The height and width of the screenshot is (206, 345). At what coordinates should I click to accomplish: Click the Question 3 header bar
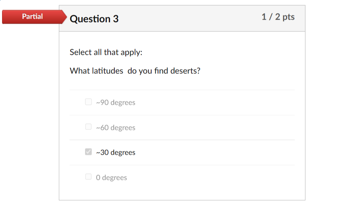(182, 18)
